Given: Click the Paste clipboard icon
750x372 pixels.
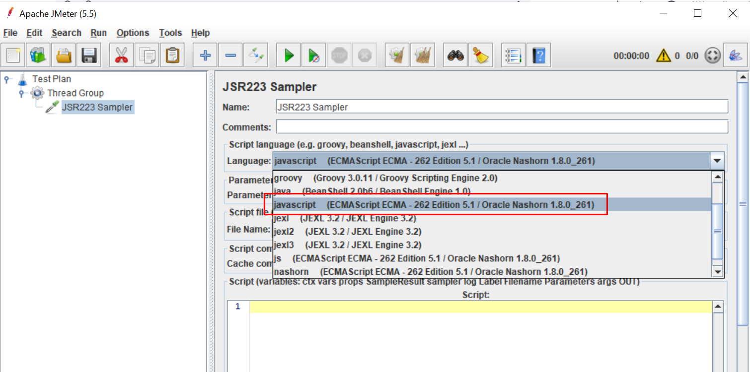Looking at the screenshot, I should (172, 55).
